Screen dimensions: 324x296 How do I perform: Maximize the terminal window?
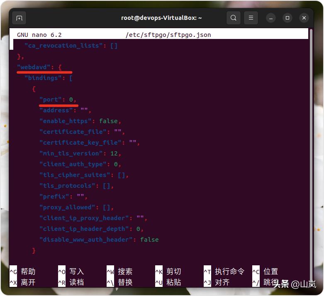287,18
